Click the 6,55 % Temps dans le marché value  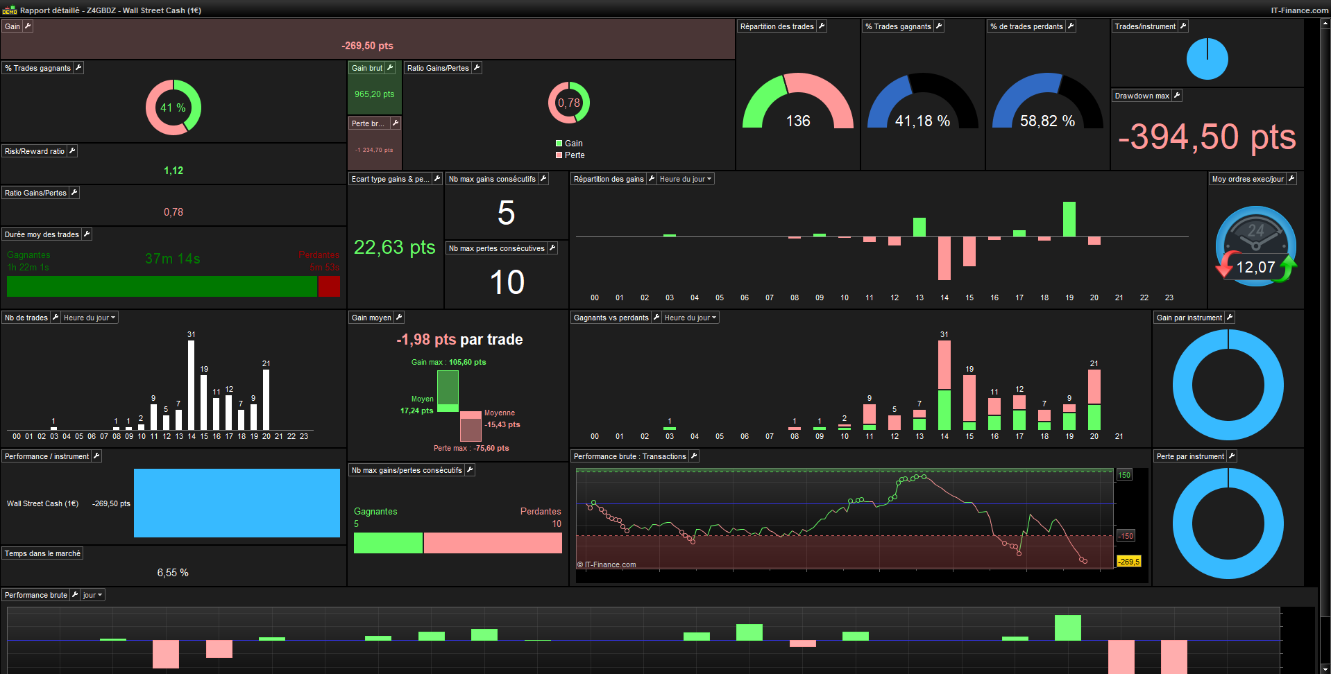coord(173,573)
